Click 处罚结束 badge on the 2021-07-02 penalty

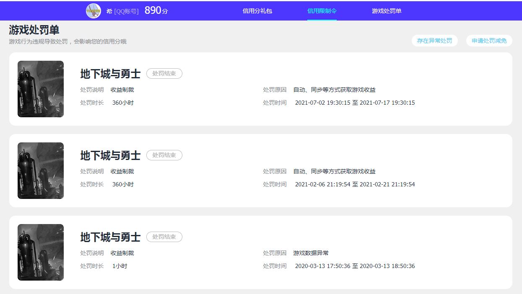point(164,74)
